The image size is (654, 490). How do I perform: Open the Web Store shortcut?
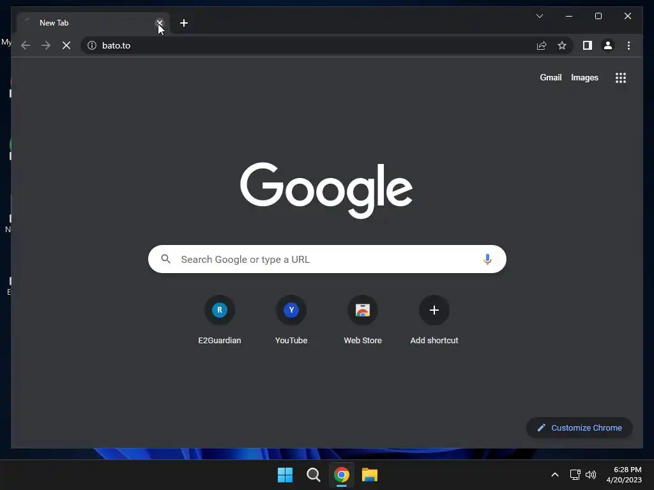pyautogui.click(x=363, y=320)
